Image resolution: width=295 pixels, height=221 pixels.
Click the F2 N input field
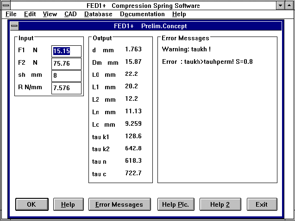(x=66, y=63)
